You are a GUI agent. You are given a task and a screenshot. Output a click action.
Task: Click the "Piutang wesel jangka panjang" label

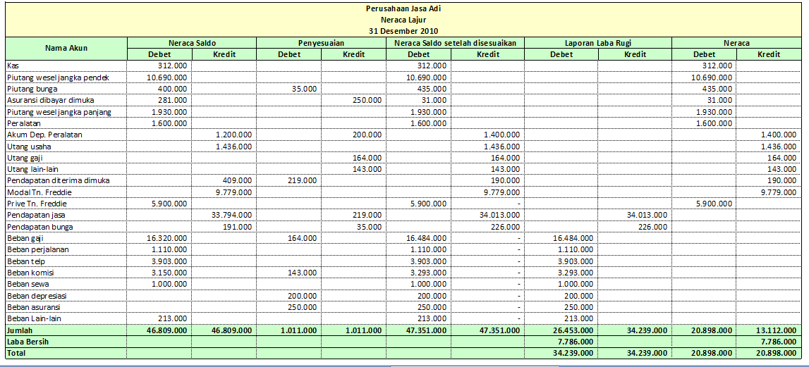coord(66,112)
